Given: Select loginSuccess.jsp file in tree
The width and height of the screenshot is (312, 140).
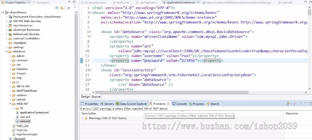Looking at the screenshot, I should [x=25, y=134].
